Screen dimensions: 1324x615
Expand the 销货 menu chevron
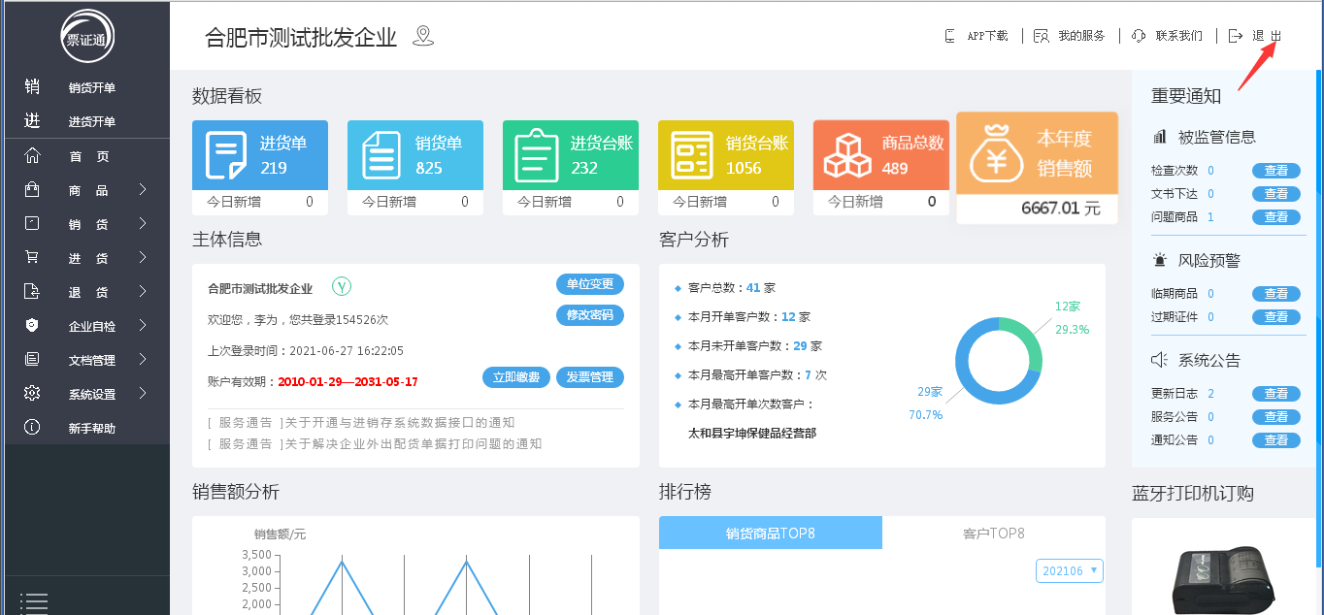click(x=143, y=224)
